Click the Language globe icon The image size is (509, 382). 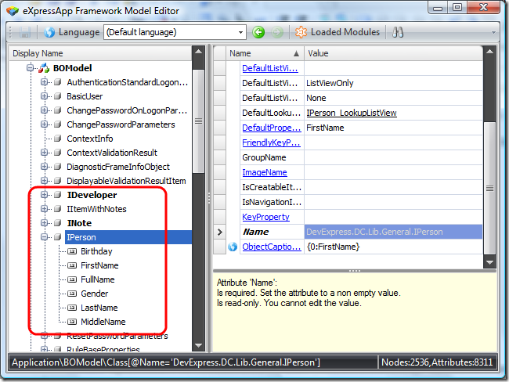coord(49,32)
